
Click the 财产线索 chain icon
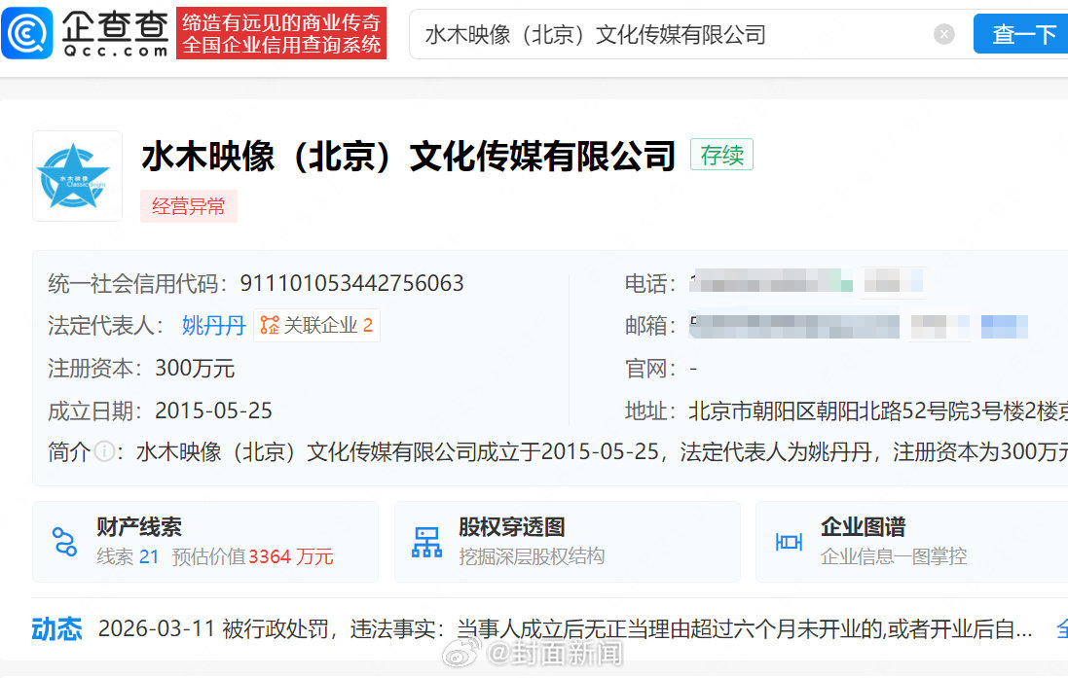point(64,542)
